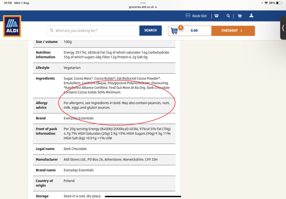Click the Legal name value Dark Chocolate
The width and height of the screenshot is (286, 199).
tap(75, 149)
